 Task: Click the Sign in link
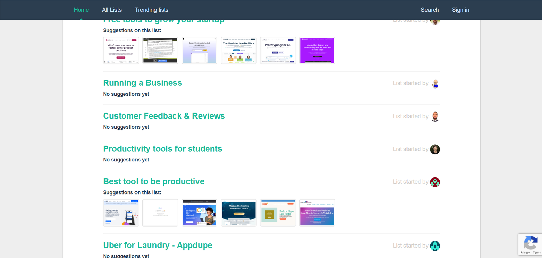pos(460,10)
